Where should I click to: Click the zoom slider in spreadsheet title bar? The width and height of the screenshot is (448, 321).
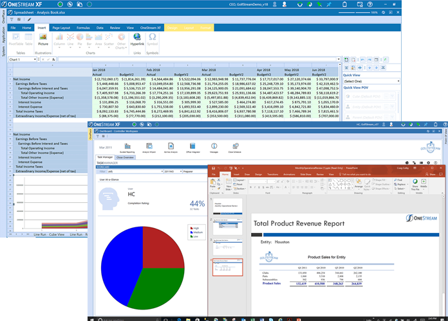point(354,13)
